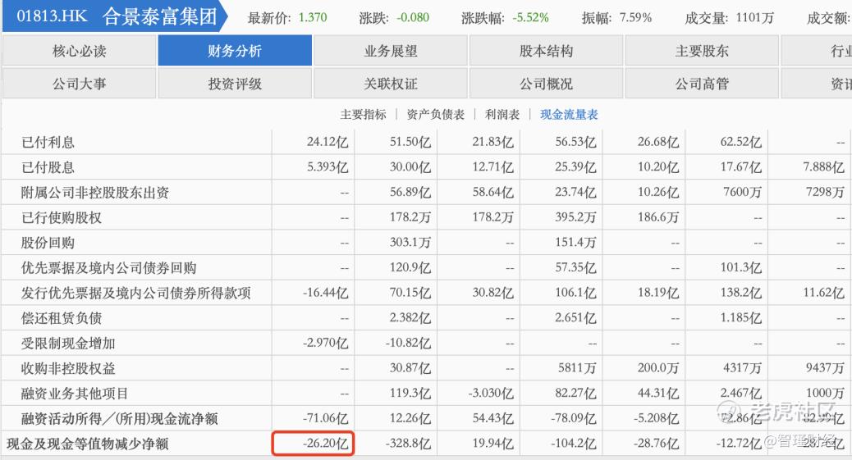852x460 pixels.
Task: Click the -28.76亿 cell
Action: click(x=656, y=443)
